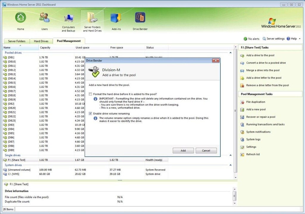305x214 pixels.
Task: Select the Pool Management tab
Action: pos(69,41)
